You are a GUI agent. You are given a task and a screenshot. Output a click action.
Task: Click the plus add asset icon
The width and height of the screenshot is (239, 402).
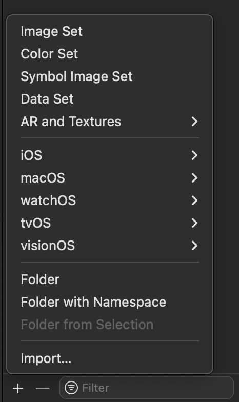[18, 389]
